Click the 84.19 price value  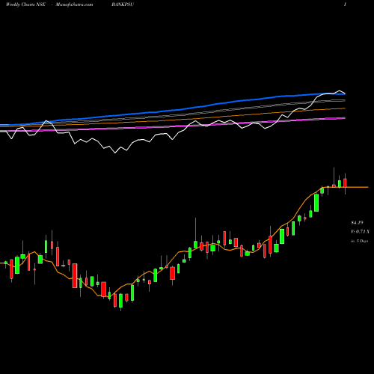357,223
